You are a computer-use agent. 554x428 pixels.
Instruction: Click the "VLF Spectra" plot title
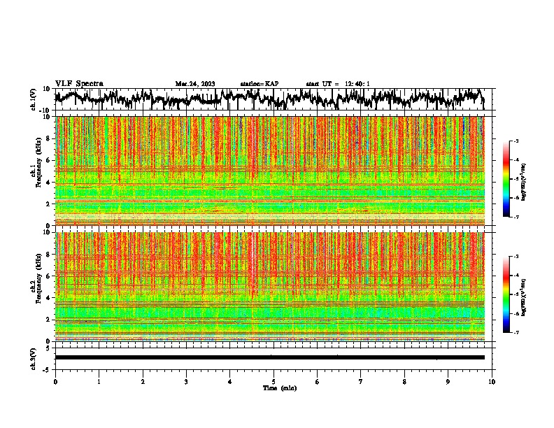click(x=79, y=84)
